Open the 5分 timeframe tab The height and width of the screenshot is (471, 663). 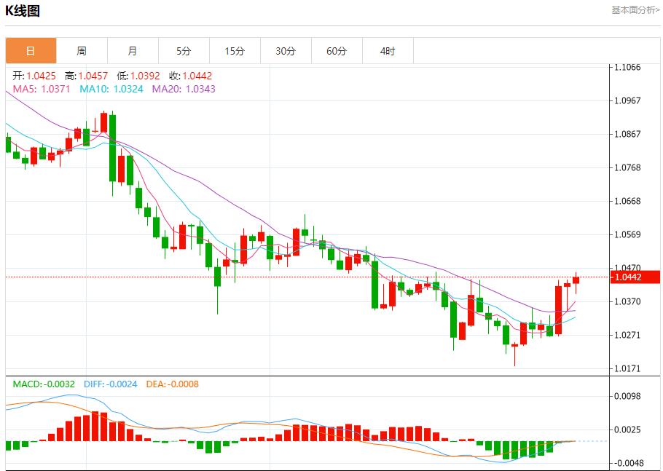click(x=184, y=51)
